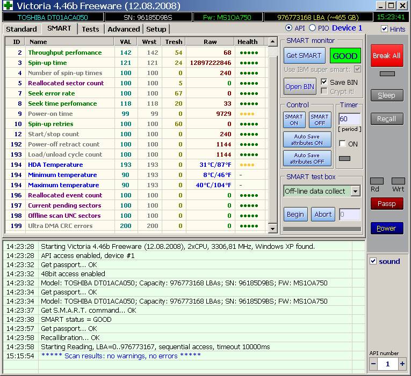Decrease API number with minus button
This screenshot has width=411, height=376.
point(373,364)
